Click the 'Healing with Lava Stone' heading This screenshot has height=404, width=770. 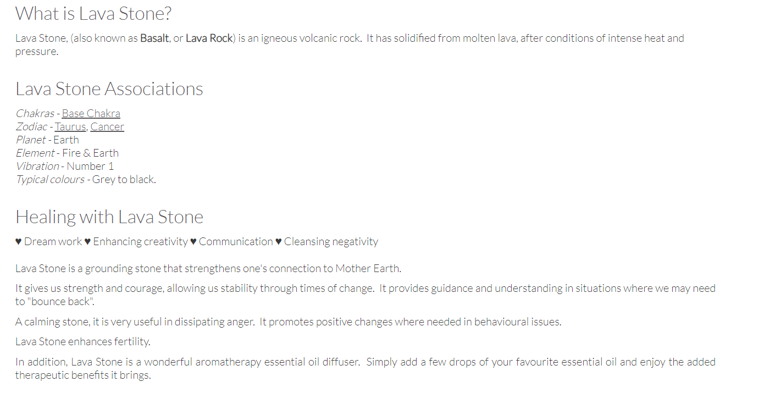(x=109, y=217)
